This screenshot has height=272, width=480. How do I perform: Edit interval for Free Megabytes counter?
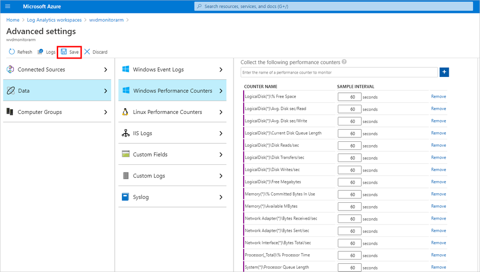click(x=350, y=182)
